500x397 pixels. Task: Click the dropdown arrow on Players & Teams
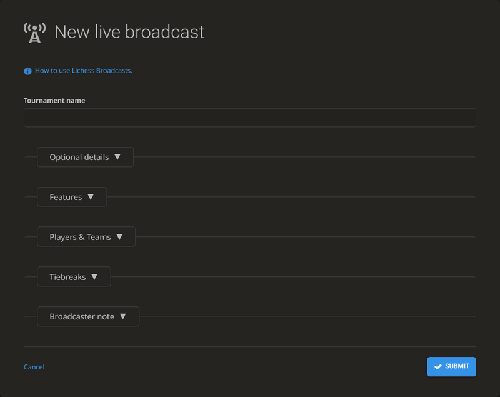[x=121, y=237]
